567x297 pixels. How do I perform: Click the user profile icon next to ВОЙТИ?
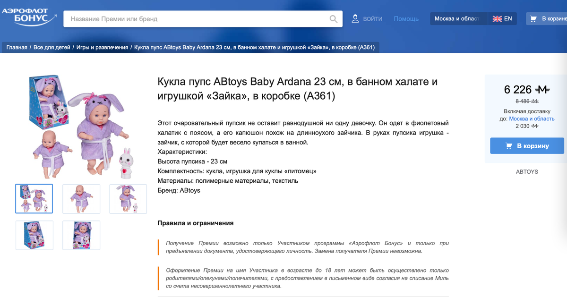(354, 18)
